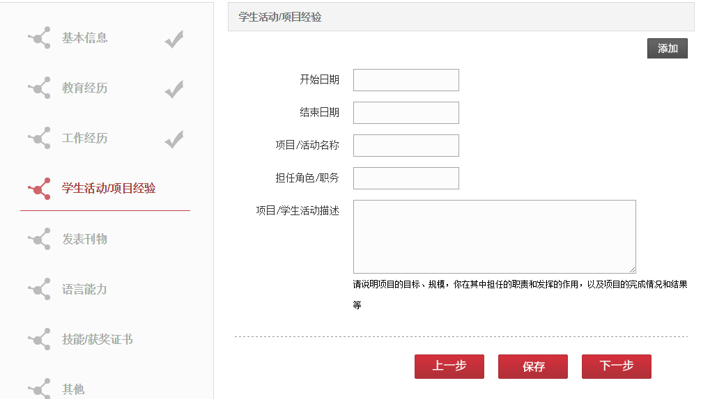Go to the 语言能力 step

pos(84,289)
